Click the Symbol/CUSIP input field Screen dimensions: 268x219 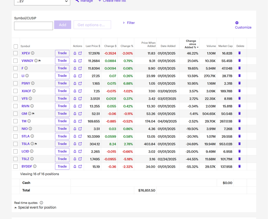point(33,26)
